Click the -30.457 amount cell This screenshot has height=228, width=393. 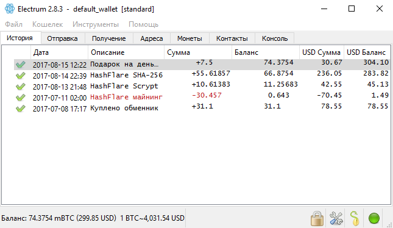point(207,95)
